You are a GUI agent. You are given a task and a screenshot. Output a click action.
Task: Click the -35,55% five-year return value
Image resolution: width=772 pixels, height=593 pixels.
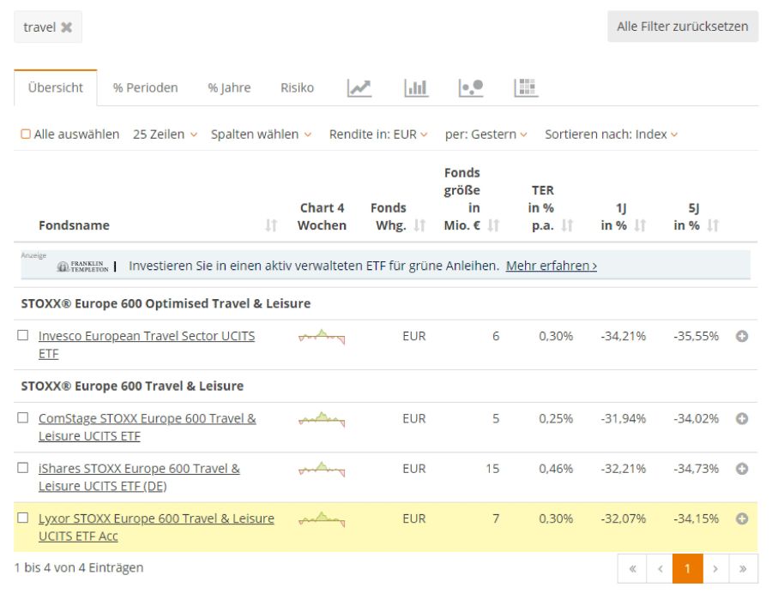tap(697, 336)
